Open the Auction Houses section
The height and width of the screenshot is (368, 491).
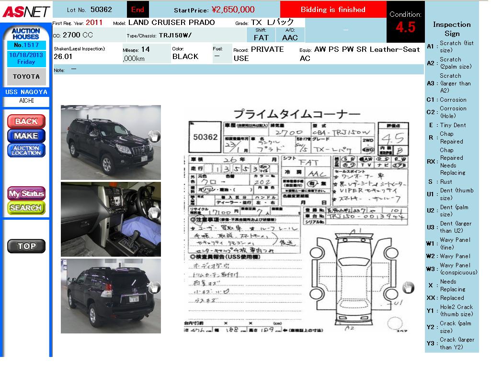tap(26, 34)
